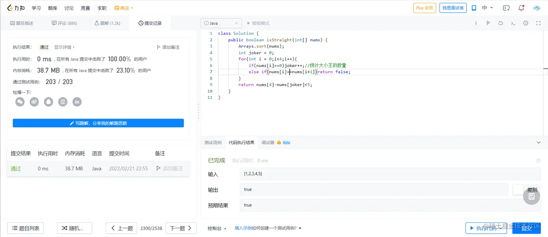The image size is (548, 237).
Task: Switch to the 评论 (886) tab
Action: coord(65,23)
